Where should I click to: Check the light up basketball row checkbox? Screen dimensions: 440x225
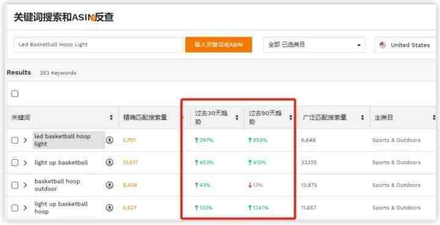click(15, 163)
